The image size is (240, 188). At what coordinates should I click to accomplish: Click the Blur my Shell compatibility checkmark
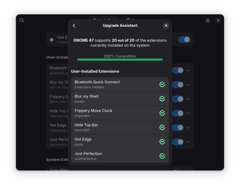tap(162, 99)
